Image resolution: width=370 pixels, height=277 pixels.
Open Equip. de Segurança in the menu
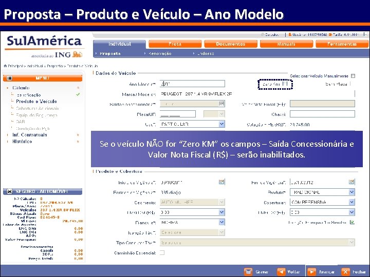tap(36, 115)
